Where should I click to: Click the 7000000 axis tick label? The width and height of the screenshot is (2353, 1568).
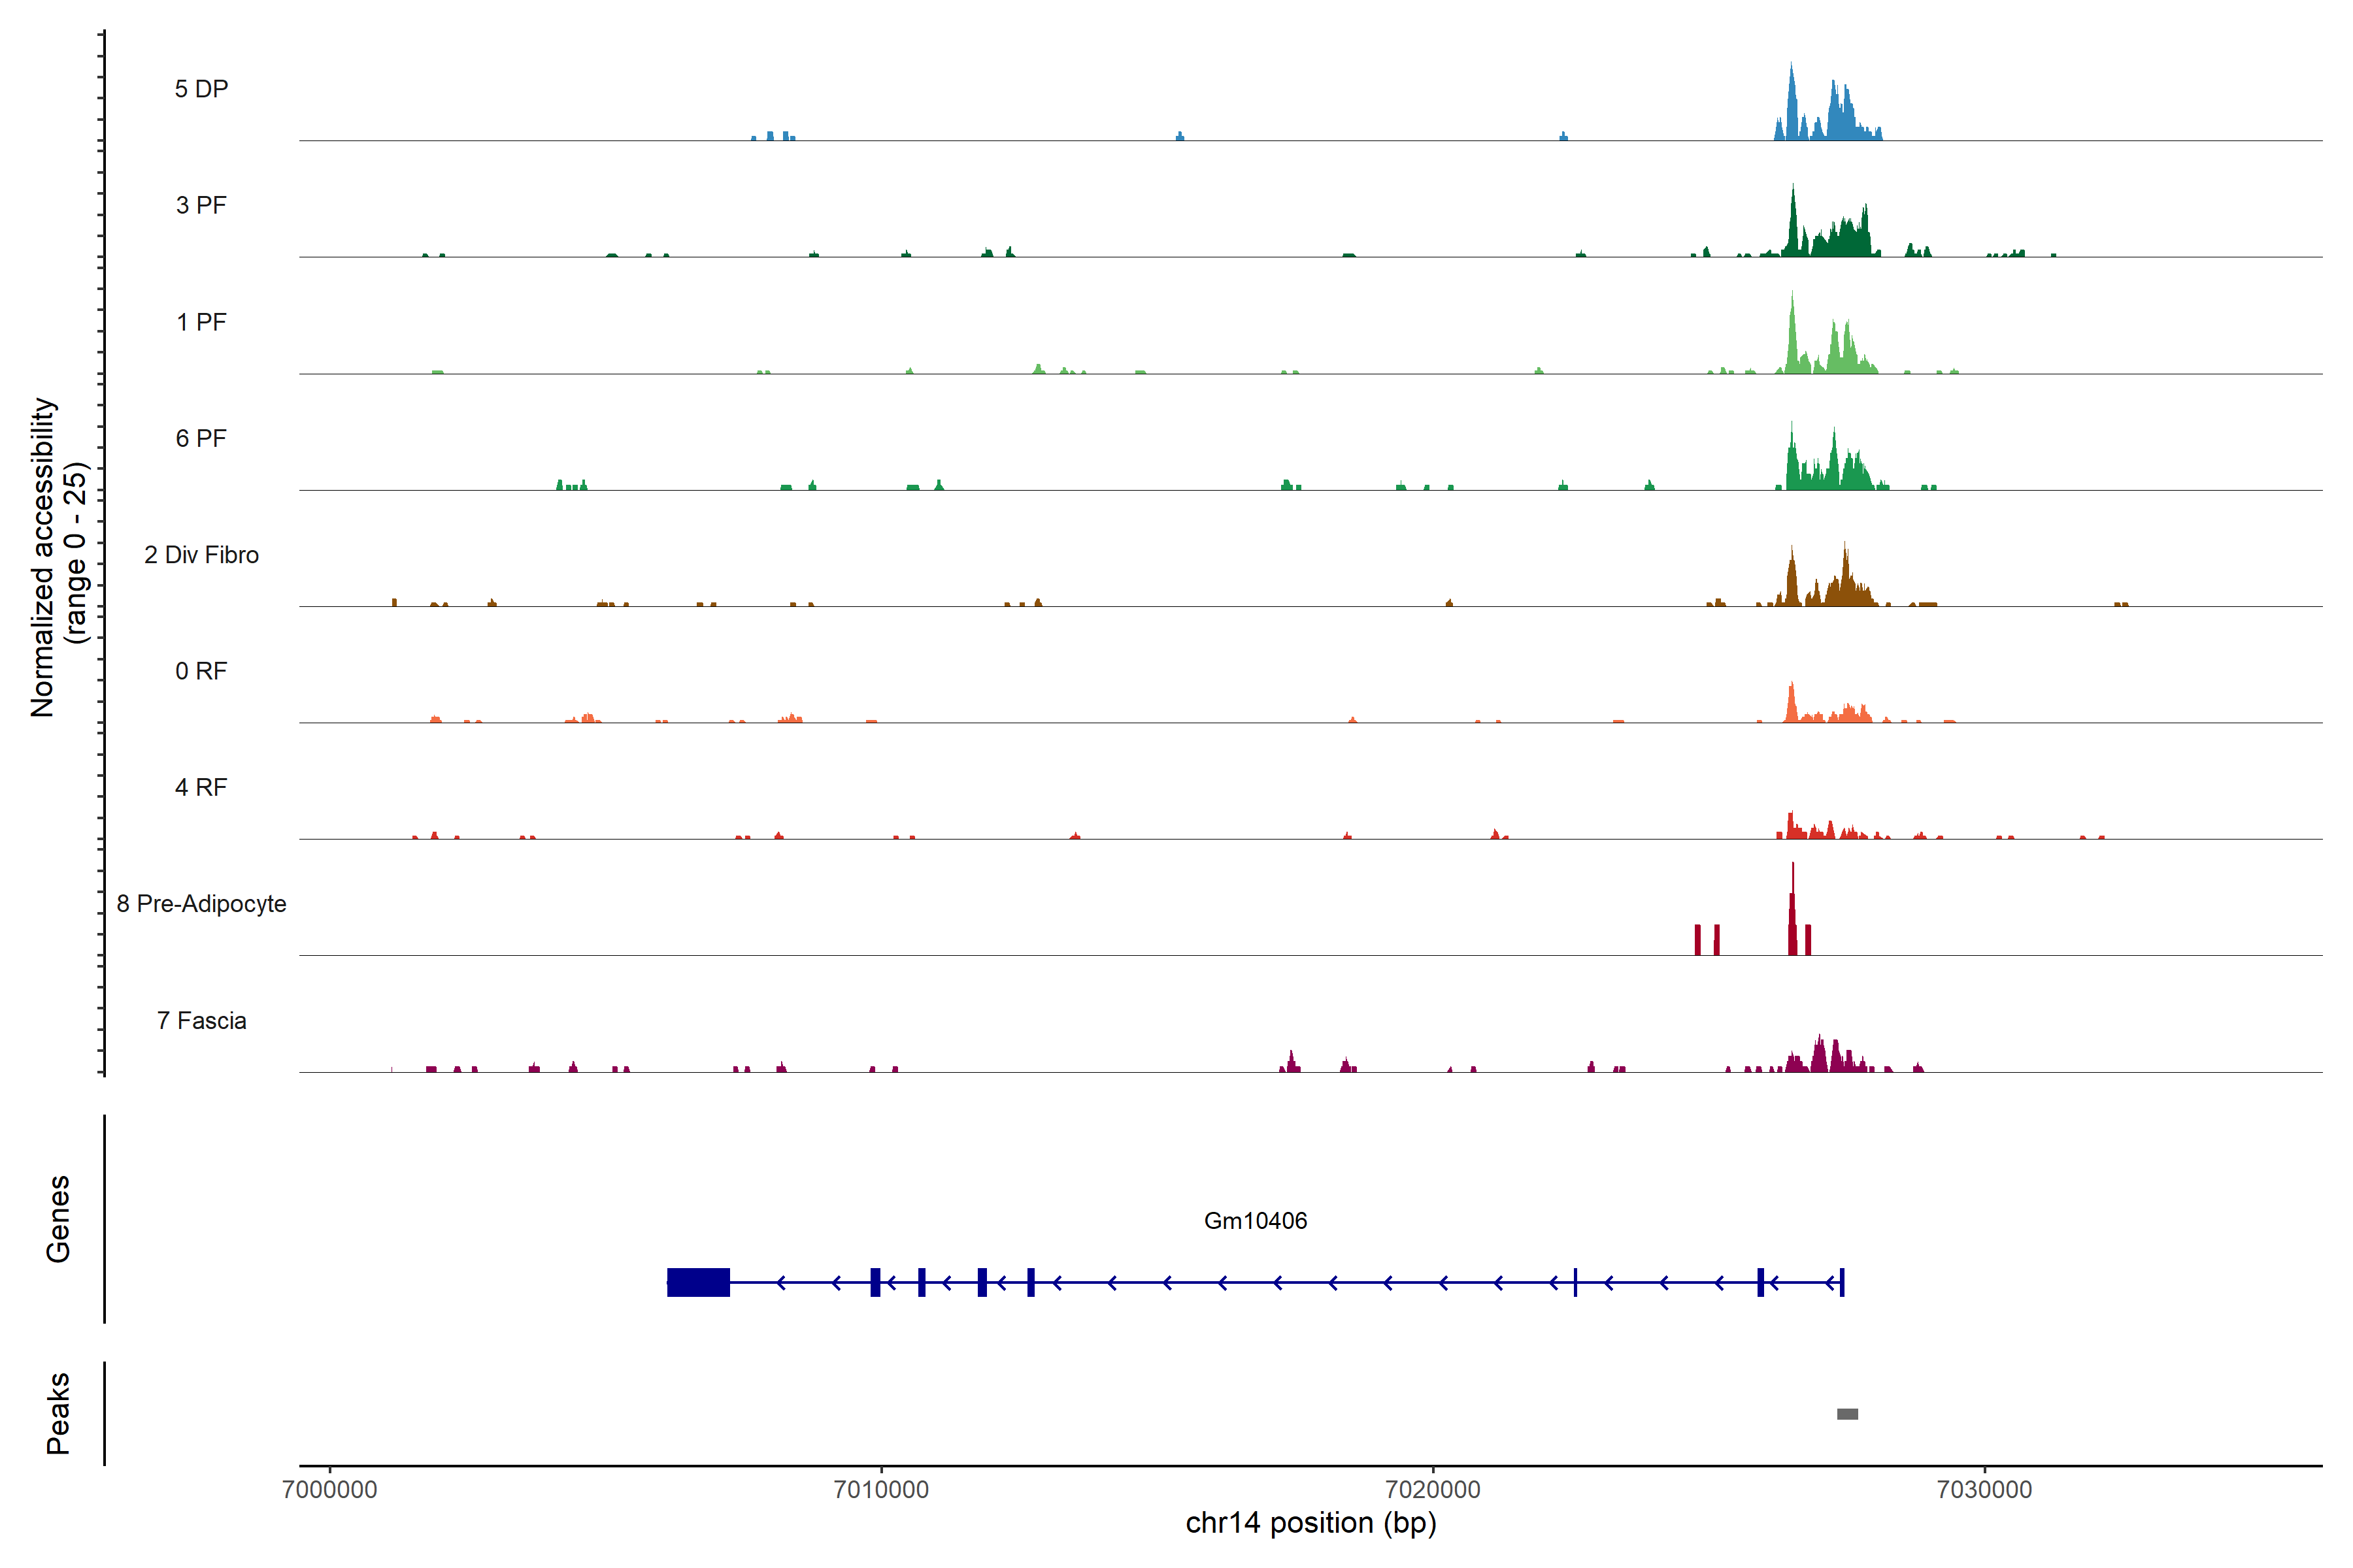tap(329, 1489)
